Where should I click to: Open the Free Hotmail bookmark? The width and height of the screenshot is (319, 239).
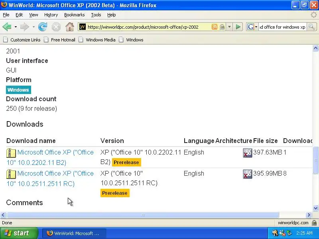pos(60,40)
